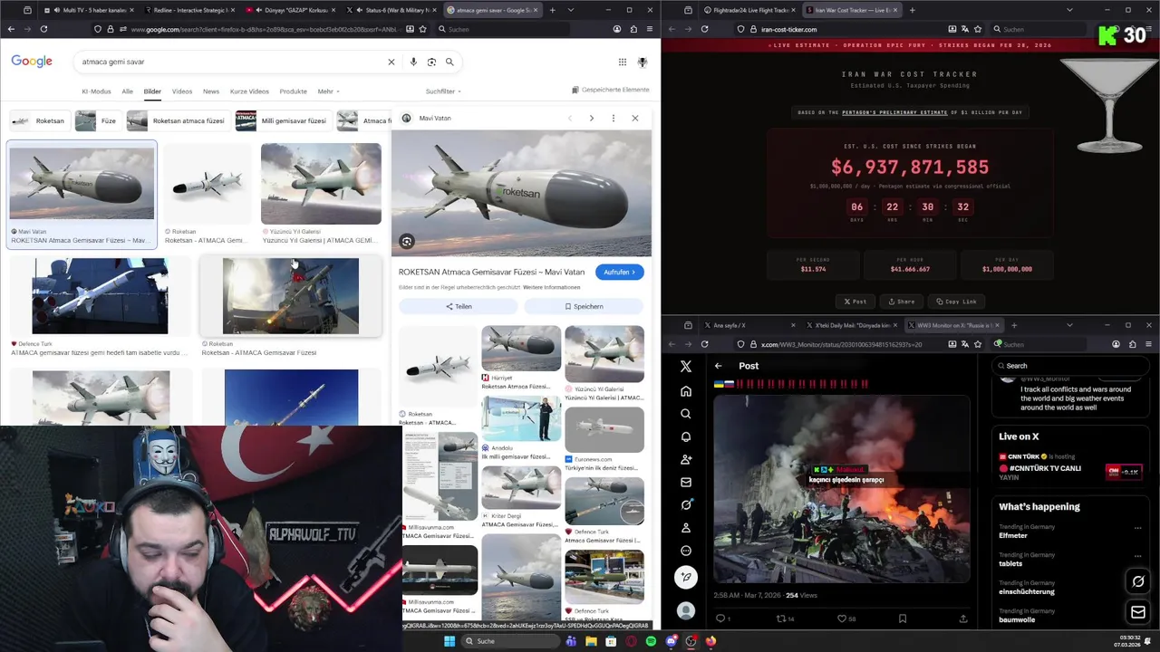The width and height of the screenshot is (1160, 652).
Task: Clear the Google search query
Action: (x=391, y=62)
